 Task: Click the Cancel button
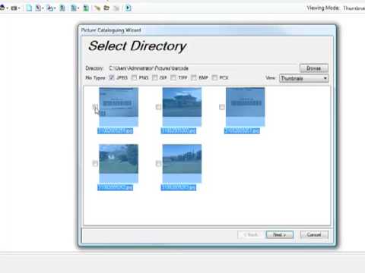pos(314,234)
